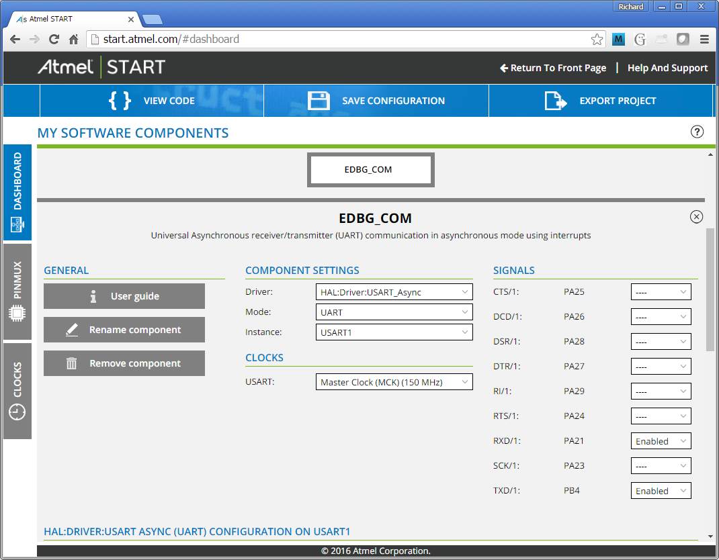Click the Atmel START logo
This screenshot has height=560, width=719.
(101, 67)
